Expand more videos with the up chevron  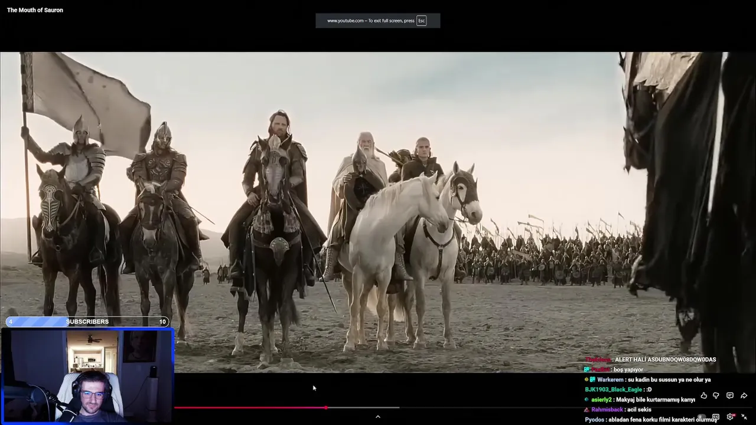378,417
